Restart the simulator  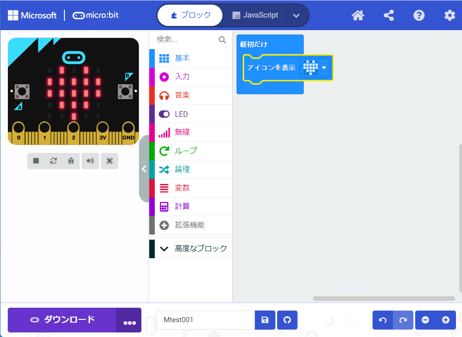(53, 161)
